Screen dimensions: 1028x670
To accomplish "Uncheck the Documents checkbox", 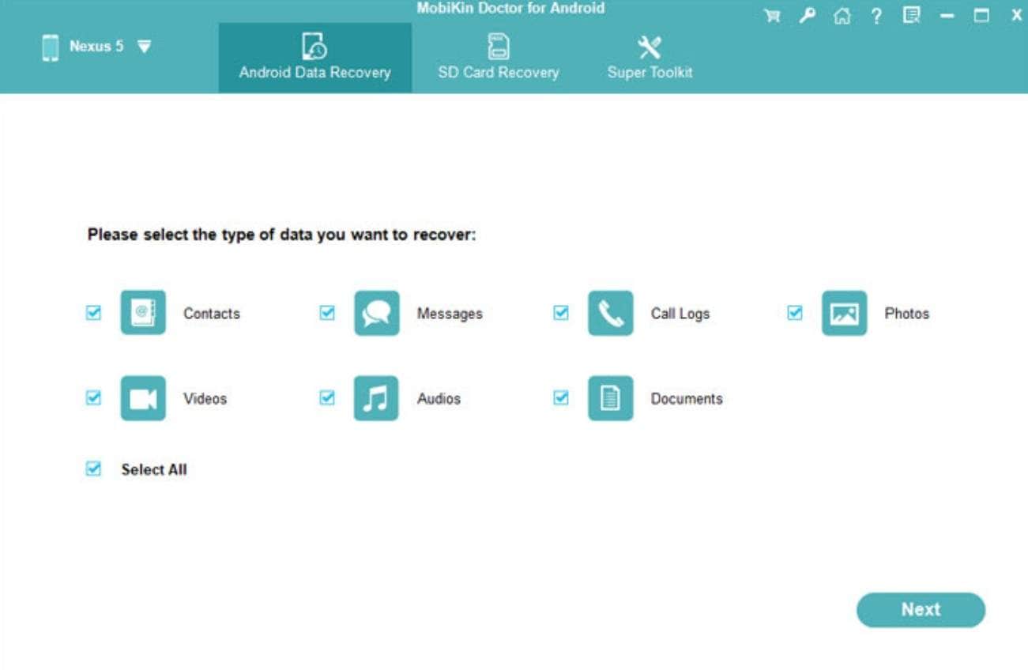I will (x=561, y=398).
